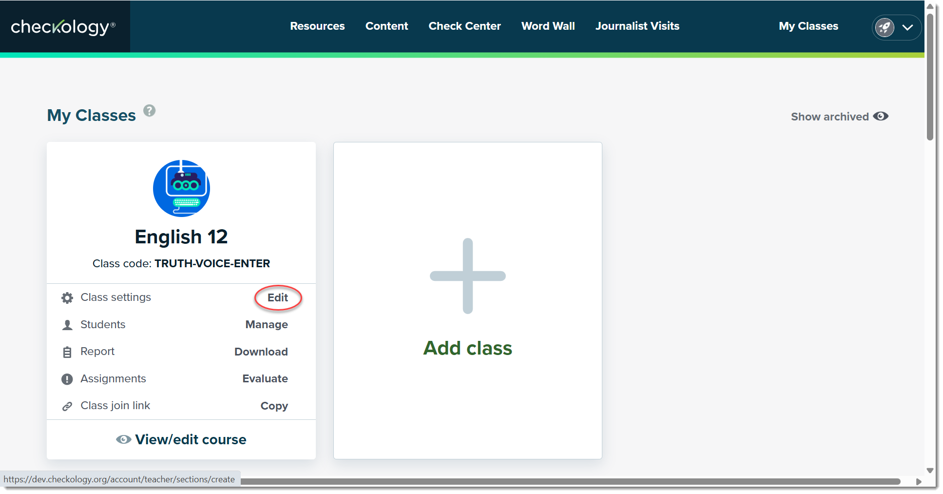Click the Report label
The image size is (943, 494).
tap(97, 352)
